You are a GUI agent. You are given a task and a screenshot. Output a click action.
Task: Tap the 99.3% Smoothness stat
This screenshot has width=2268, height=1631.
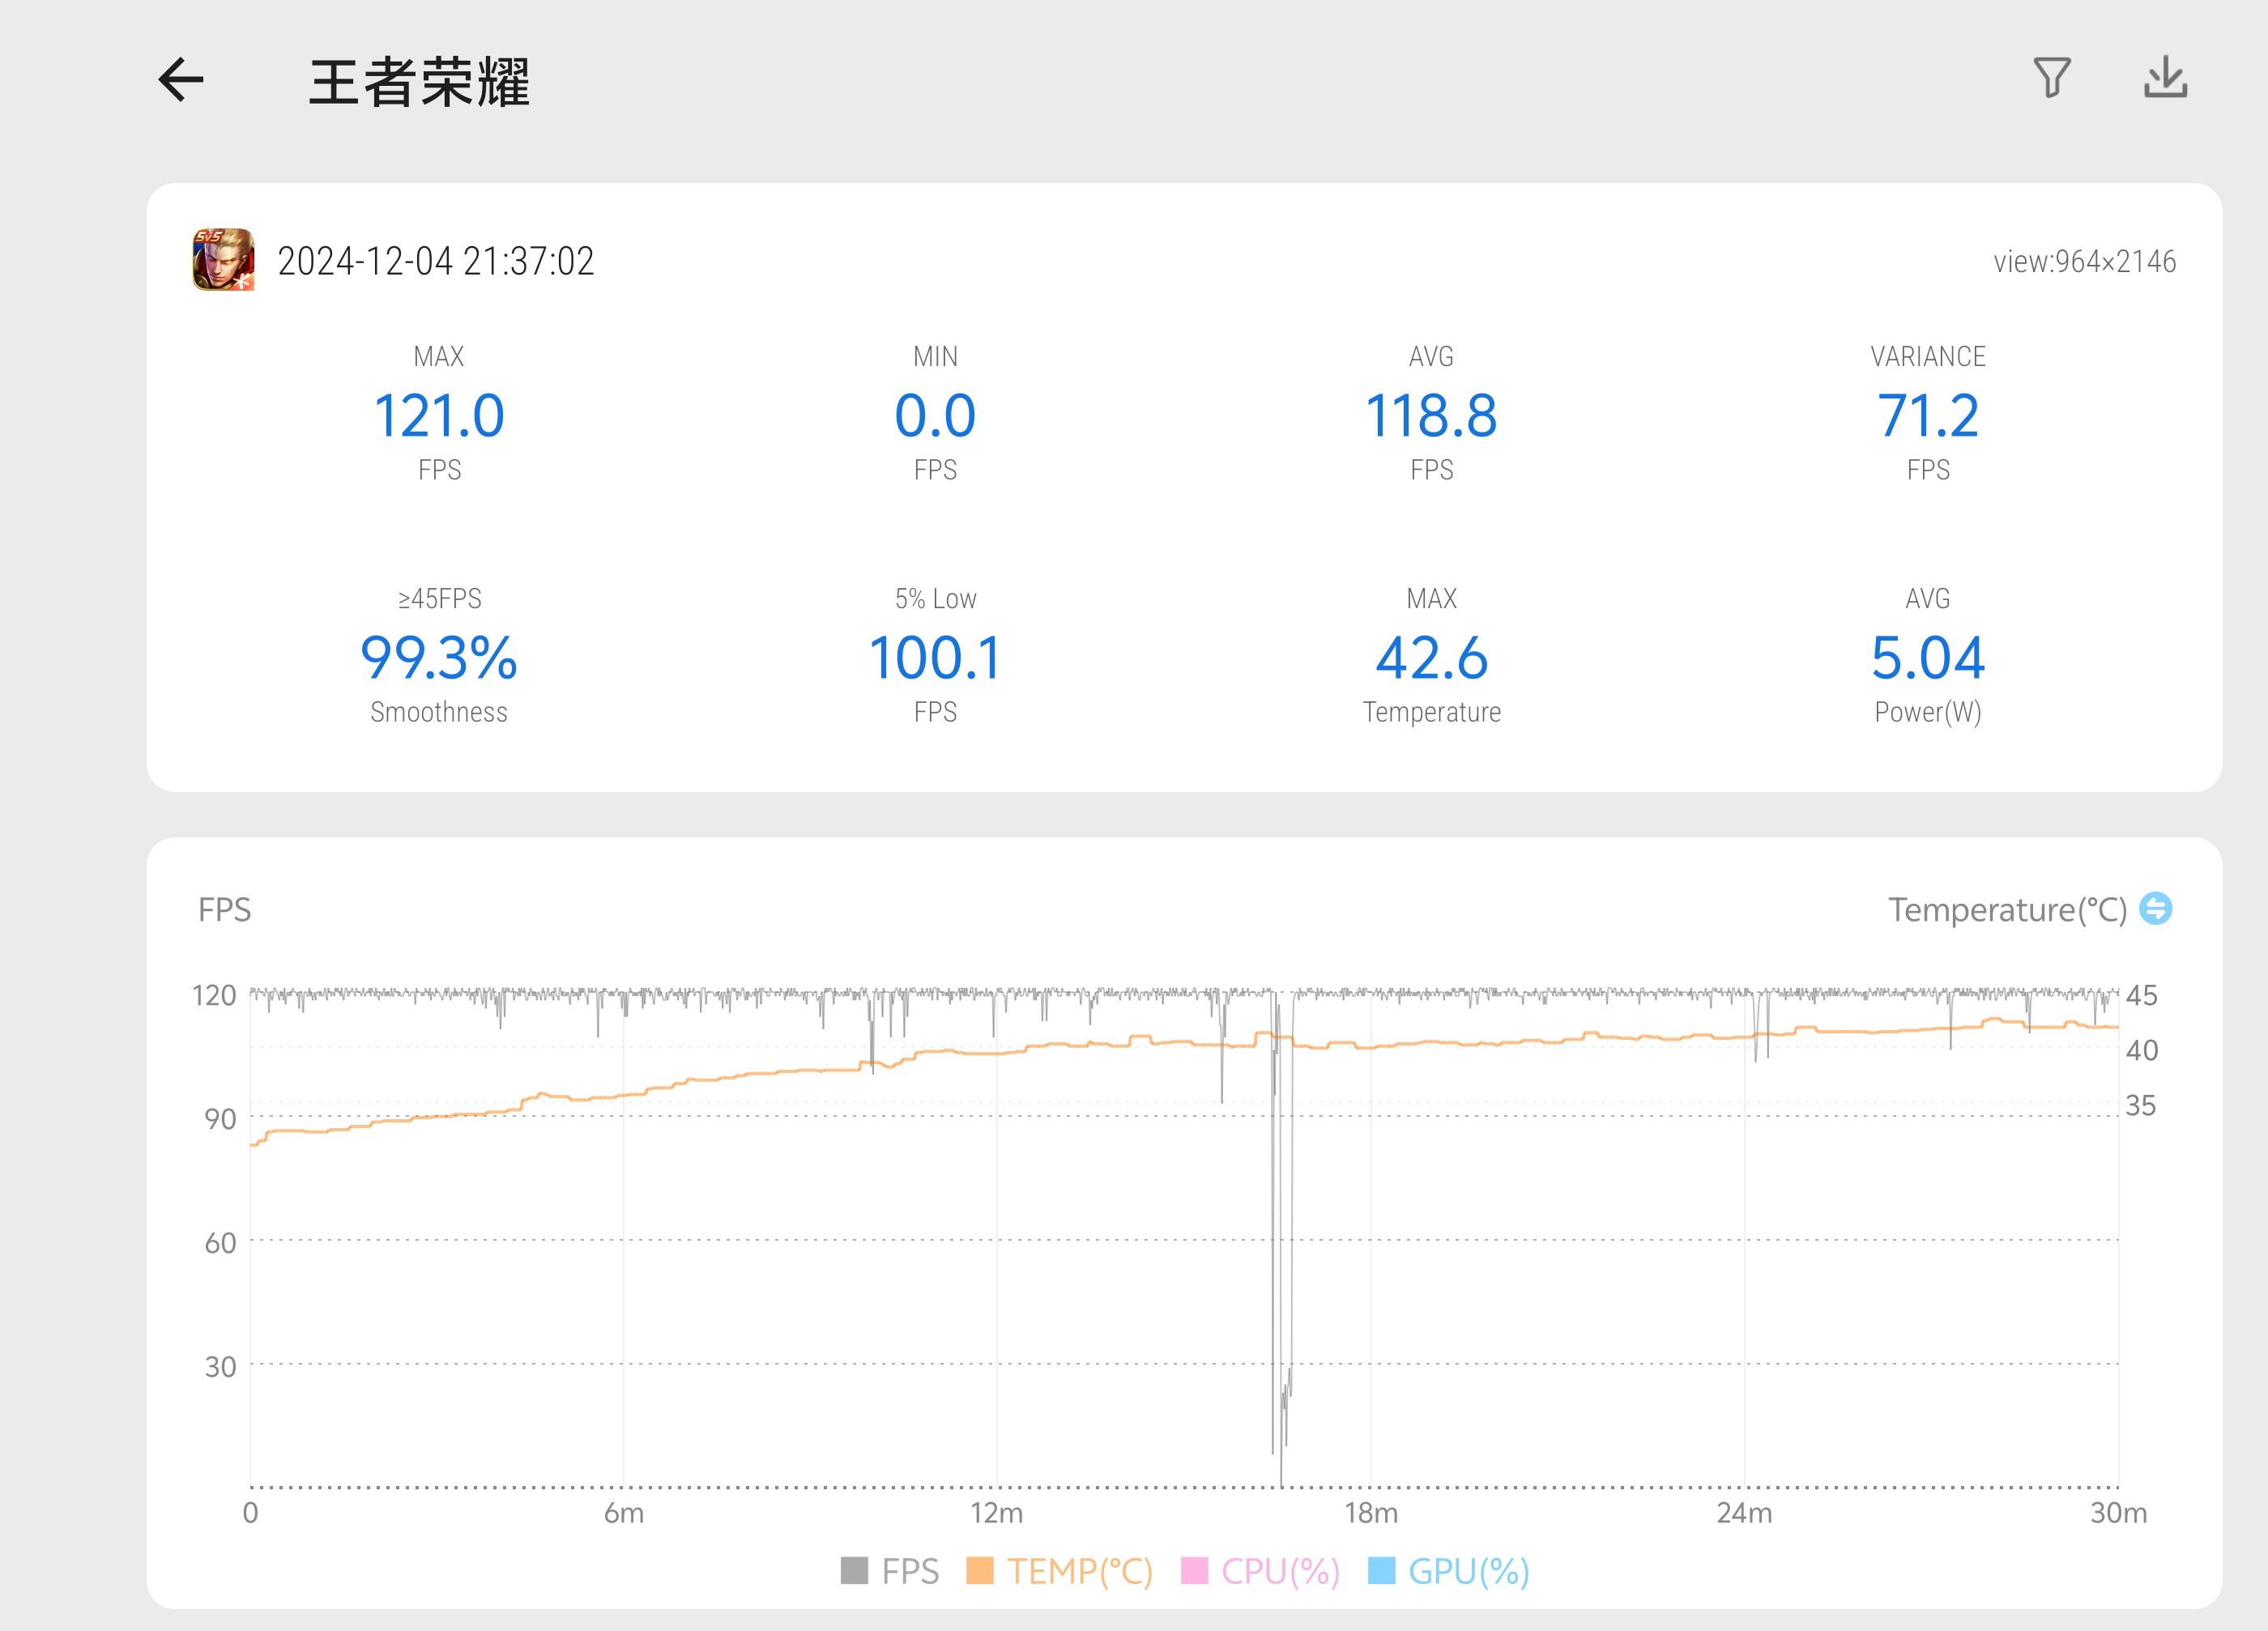click(438, 658)
